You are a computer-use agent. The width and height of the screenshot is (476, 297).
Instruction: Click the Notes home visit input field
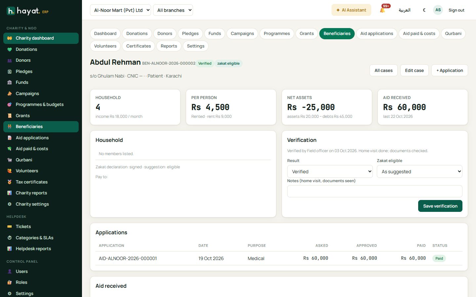pos(375,191)
